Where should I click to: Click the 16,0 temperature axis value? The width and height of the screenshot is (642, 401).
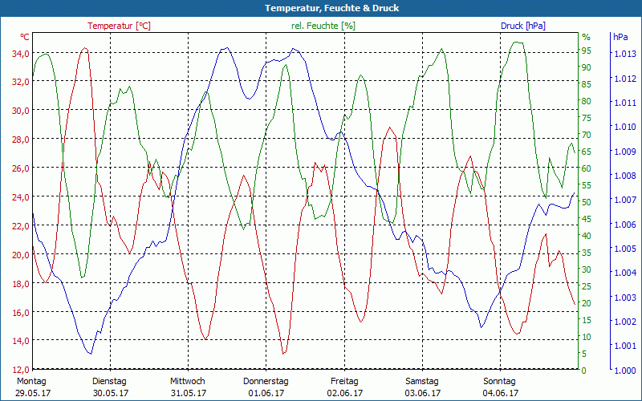point(21,313)
